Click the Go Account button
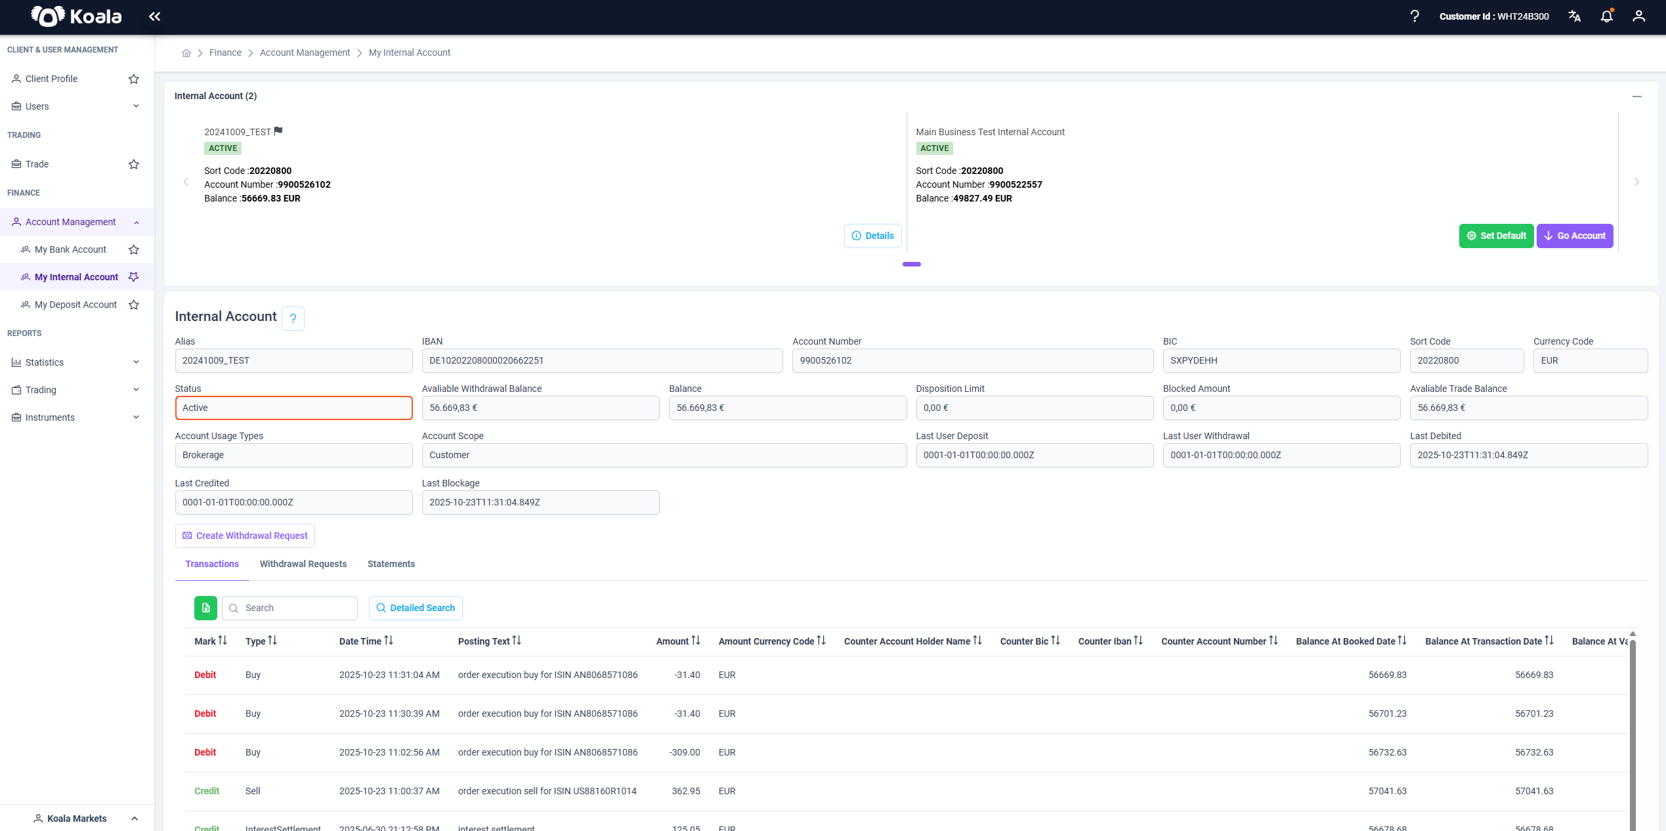1666x831 pixels. click(x=1575, y=236)
